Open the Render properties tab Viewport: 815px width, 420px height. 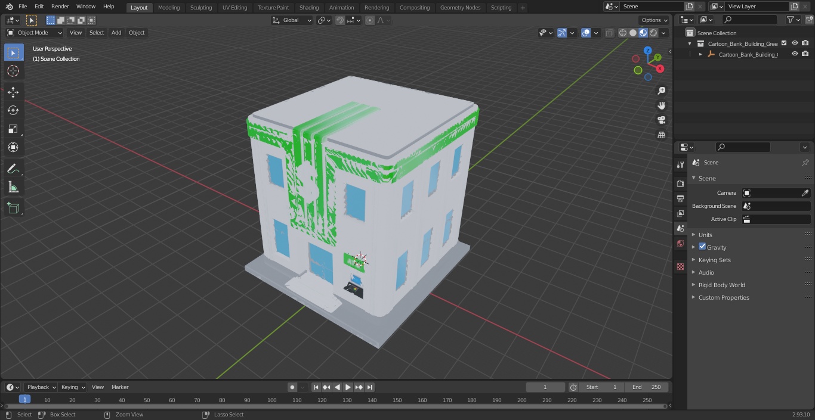[x=680, y=183]
